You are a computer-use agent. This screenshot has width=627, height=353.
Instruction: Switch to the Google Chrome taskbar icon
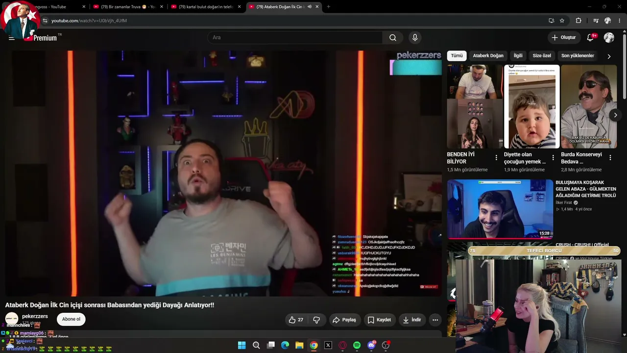click(313, 345)
